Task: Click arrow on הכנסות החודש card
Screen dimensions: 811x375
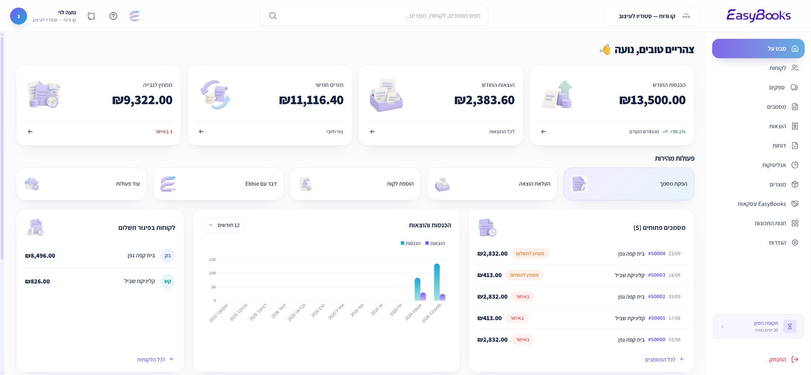Action: tap(544, 132)
